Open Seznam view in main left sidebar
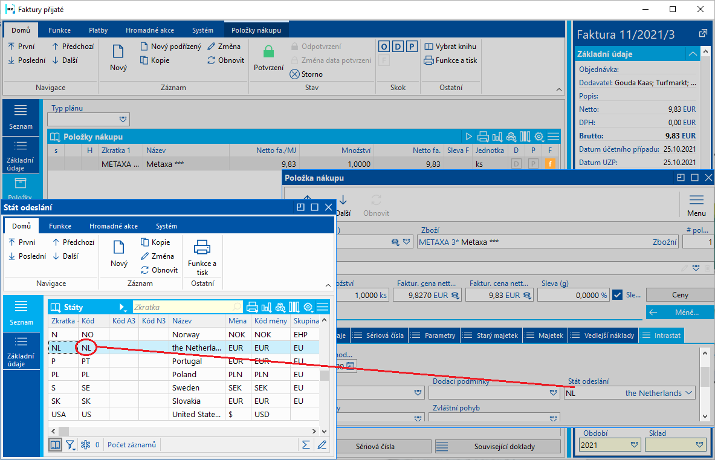Screen dimensions: 715x460 point(21,116)
